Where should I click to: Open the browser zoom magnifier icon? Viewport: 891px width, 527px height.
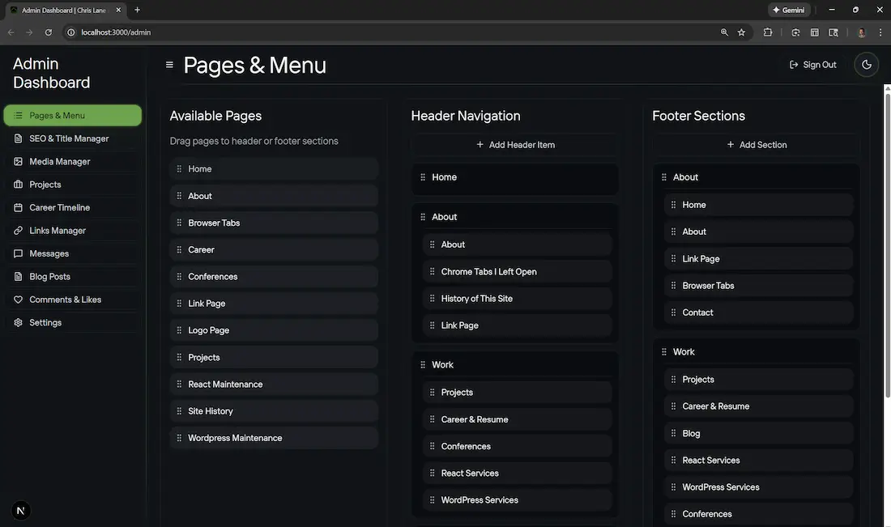tap(724, 32)
